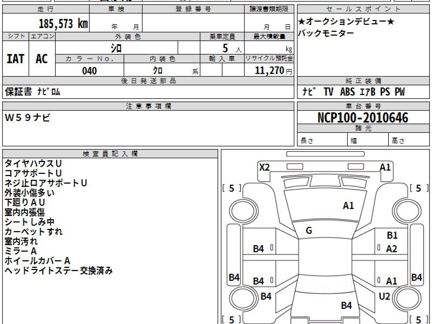Click the 検査員記入欄 header
The width and height of the screenshot is (432, 324).
(x=110, y=154)
